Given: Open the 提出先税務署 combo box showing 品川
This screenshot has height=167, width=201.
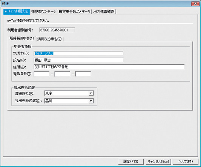Looking at the screenshot, I should click(69, 101).
